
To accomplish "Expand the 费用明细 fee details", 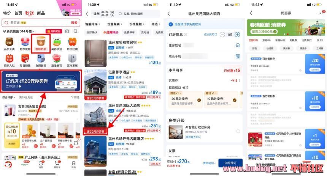I will point(210,163).
